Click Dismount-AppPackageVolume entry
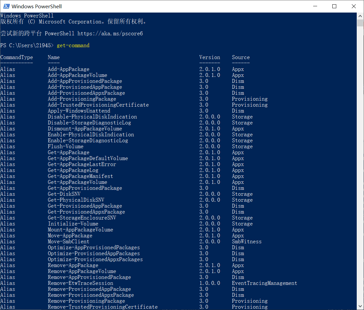 tap(85, 129)
